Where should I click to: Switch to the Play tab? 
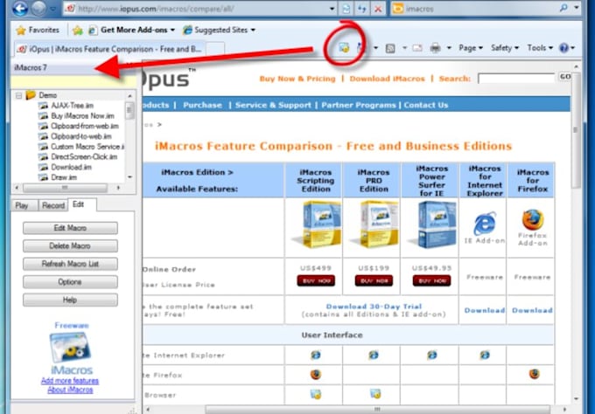pyautogui.click(x=22, y=205)
